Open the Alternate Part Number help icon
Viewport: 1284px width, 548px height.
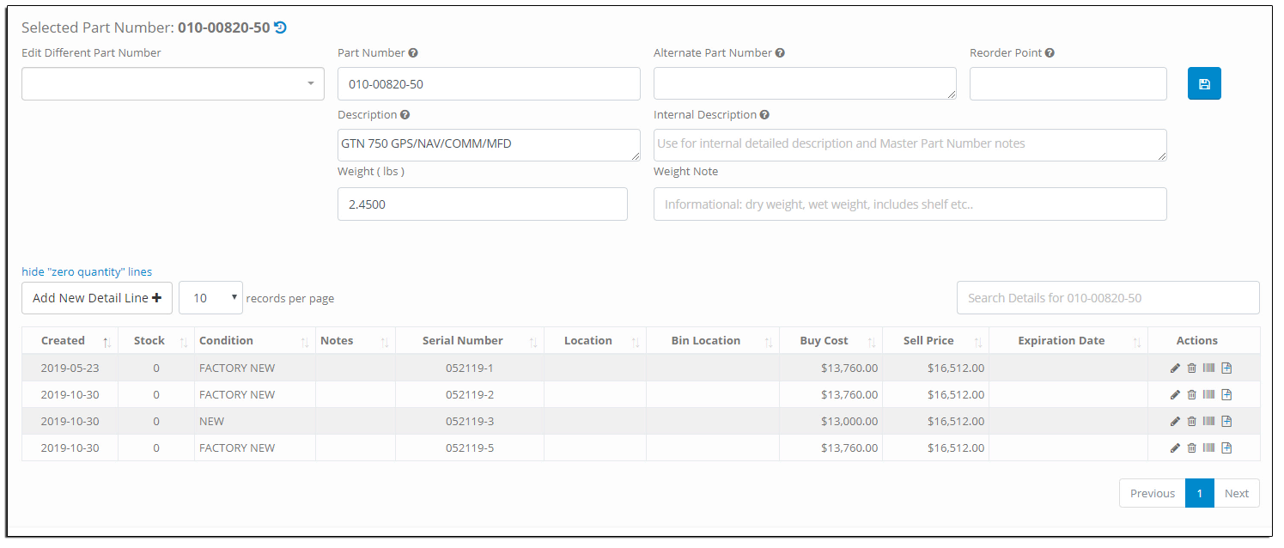(780, 53)
